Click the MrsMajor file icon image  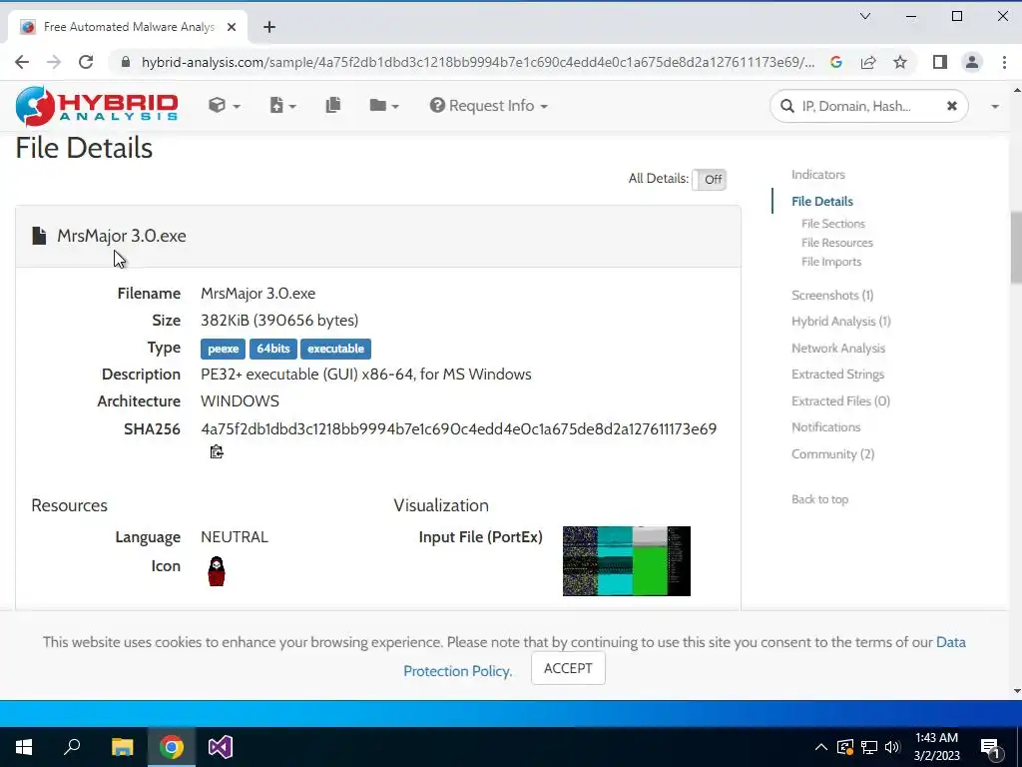pos(217,571)
